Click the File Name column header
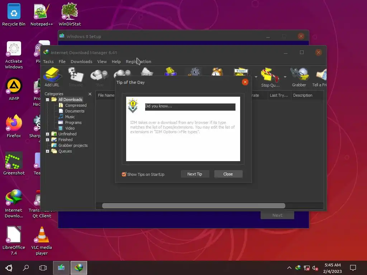Viewport: 367px width, 275px height. point(106,95)
